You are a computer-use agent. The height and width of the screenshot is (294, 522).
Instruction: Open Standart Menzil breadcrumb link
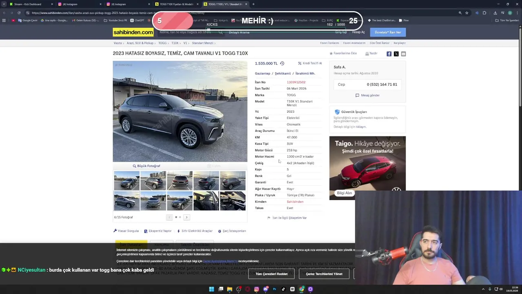203,43
